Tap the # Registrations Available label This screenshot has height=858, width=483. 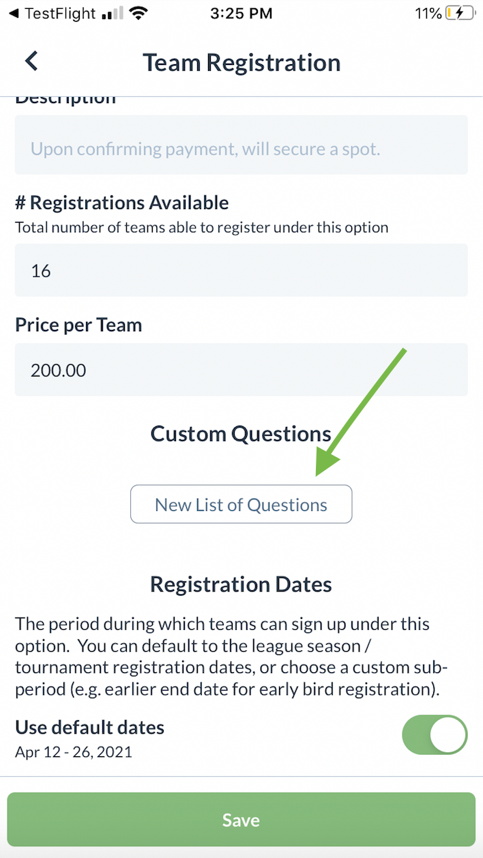pos(122,202)
